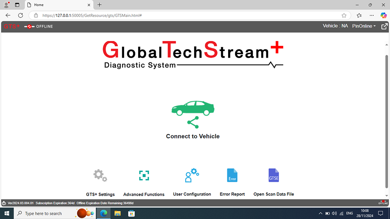390x219 pixels.
Task: Open the tab actions menu icon
Action: (17, 5)
